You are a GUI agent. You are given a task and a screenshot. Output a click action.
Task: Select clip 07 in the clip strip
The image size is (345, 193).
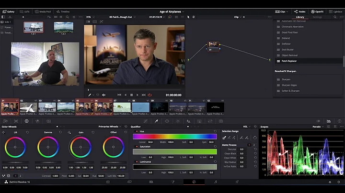(122, 107)
